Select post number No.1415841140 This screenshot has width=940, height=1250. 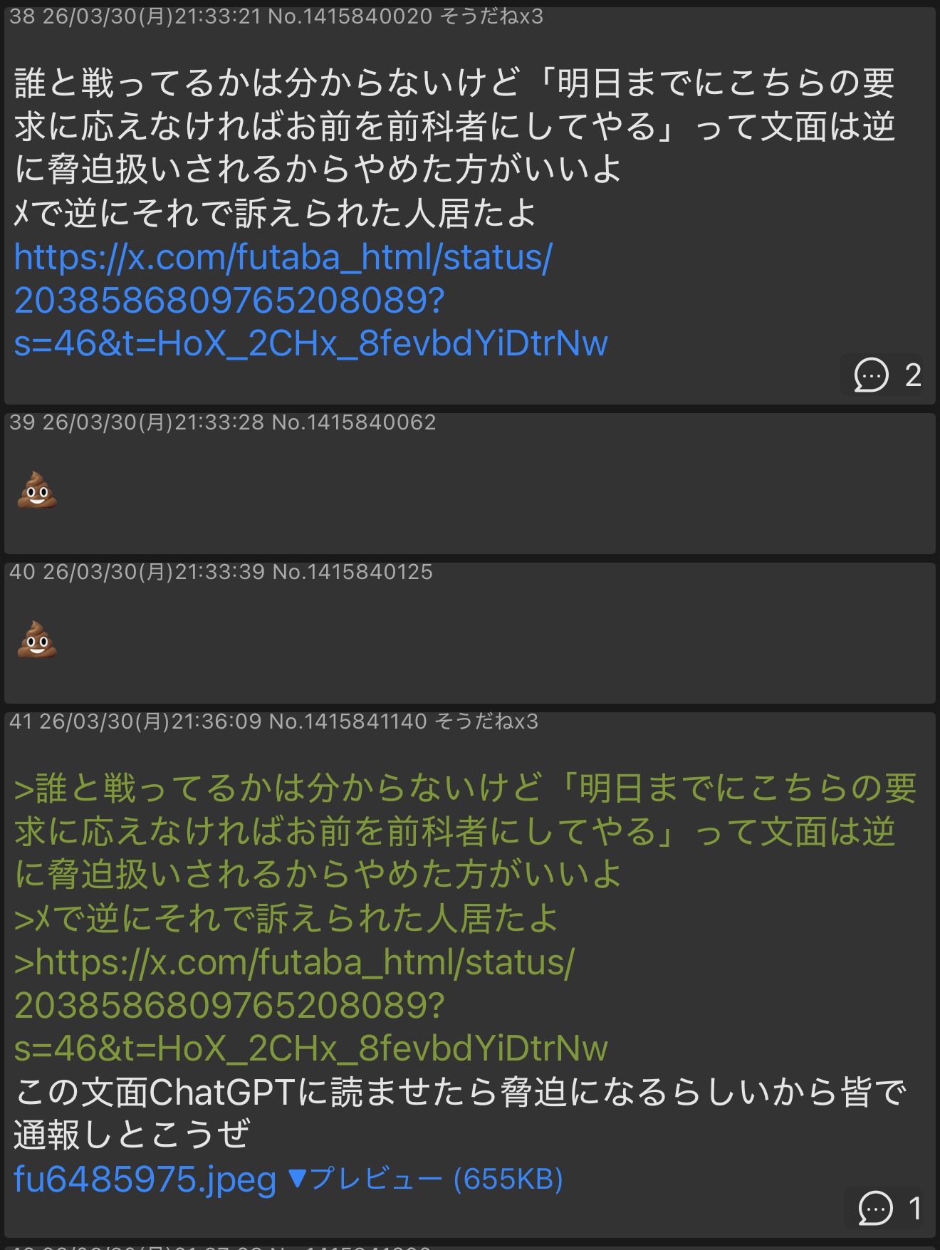click(x=348, y=722)
